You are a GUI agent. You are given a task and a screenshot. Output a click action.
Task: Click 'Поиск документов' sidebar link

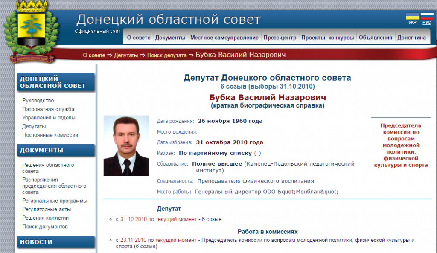click(x=45, y=227)
